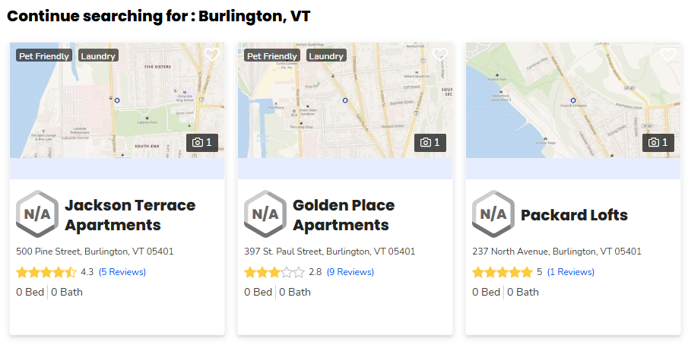Open photo count badge on Jackson Terrace map
The height and width of the screenshot is (345, 688).
coord(202,142)
